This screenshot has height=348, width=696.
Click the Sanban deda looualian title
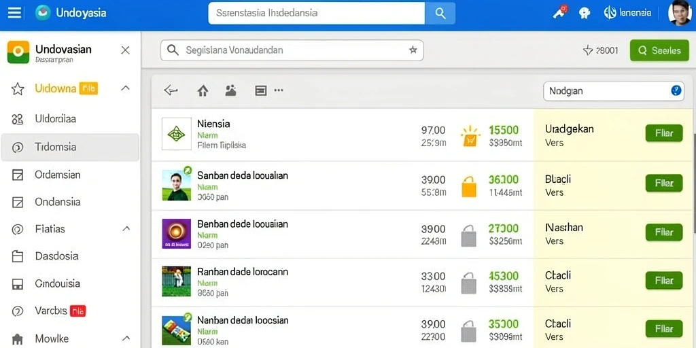pyautogui.click(x=243, y=175)
